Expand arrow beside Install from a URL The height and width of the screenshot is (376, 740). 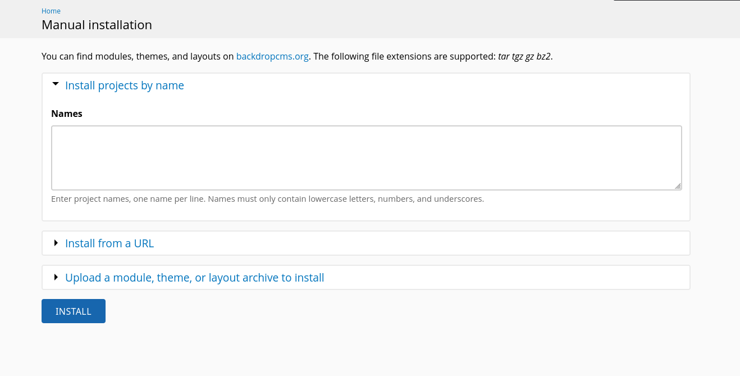(x=56, y=243)
